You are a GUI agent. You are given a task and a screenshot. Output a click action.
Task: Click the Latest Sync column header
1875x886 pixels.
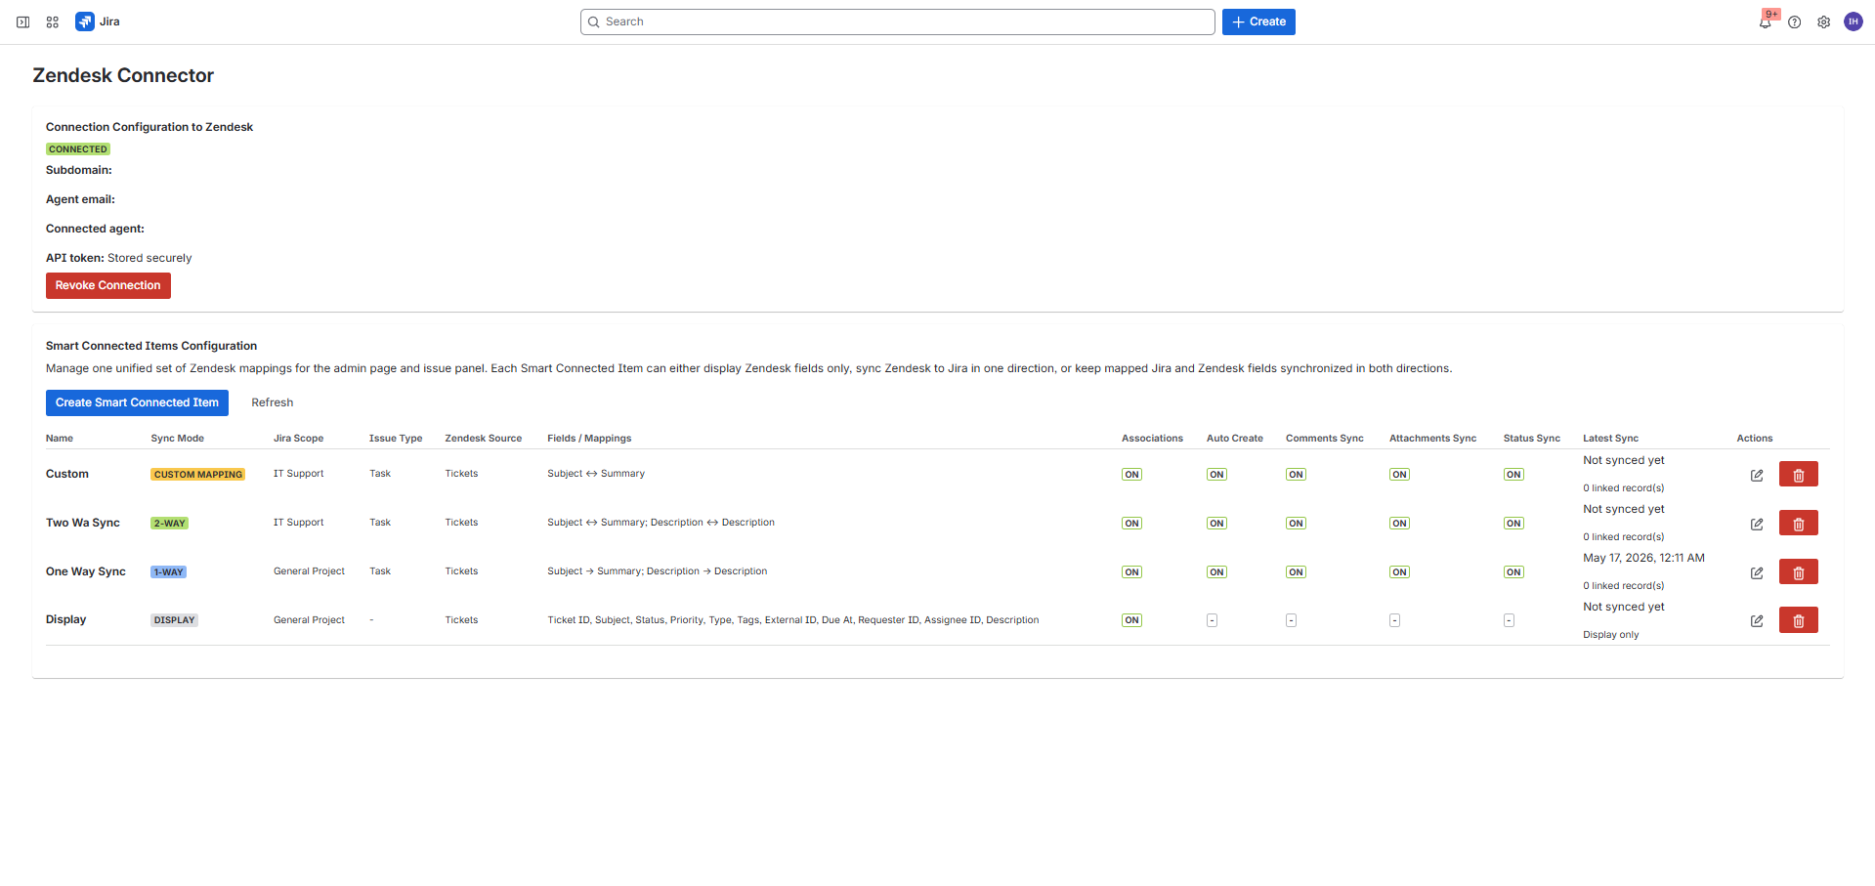1610,439
